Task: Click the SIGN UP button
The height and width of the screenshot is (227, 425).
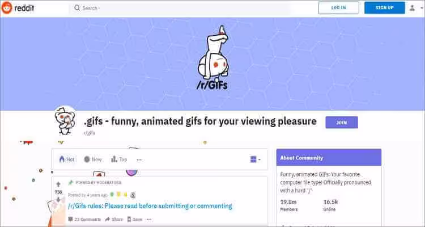Action: pyautogui.click(x=384, y=7)
